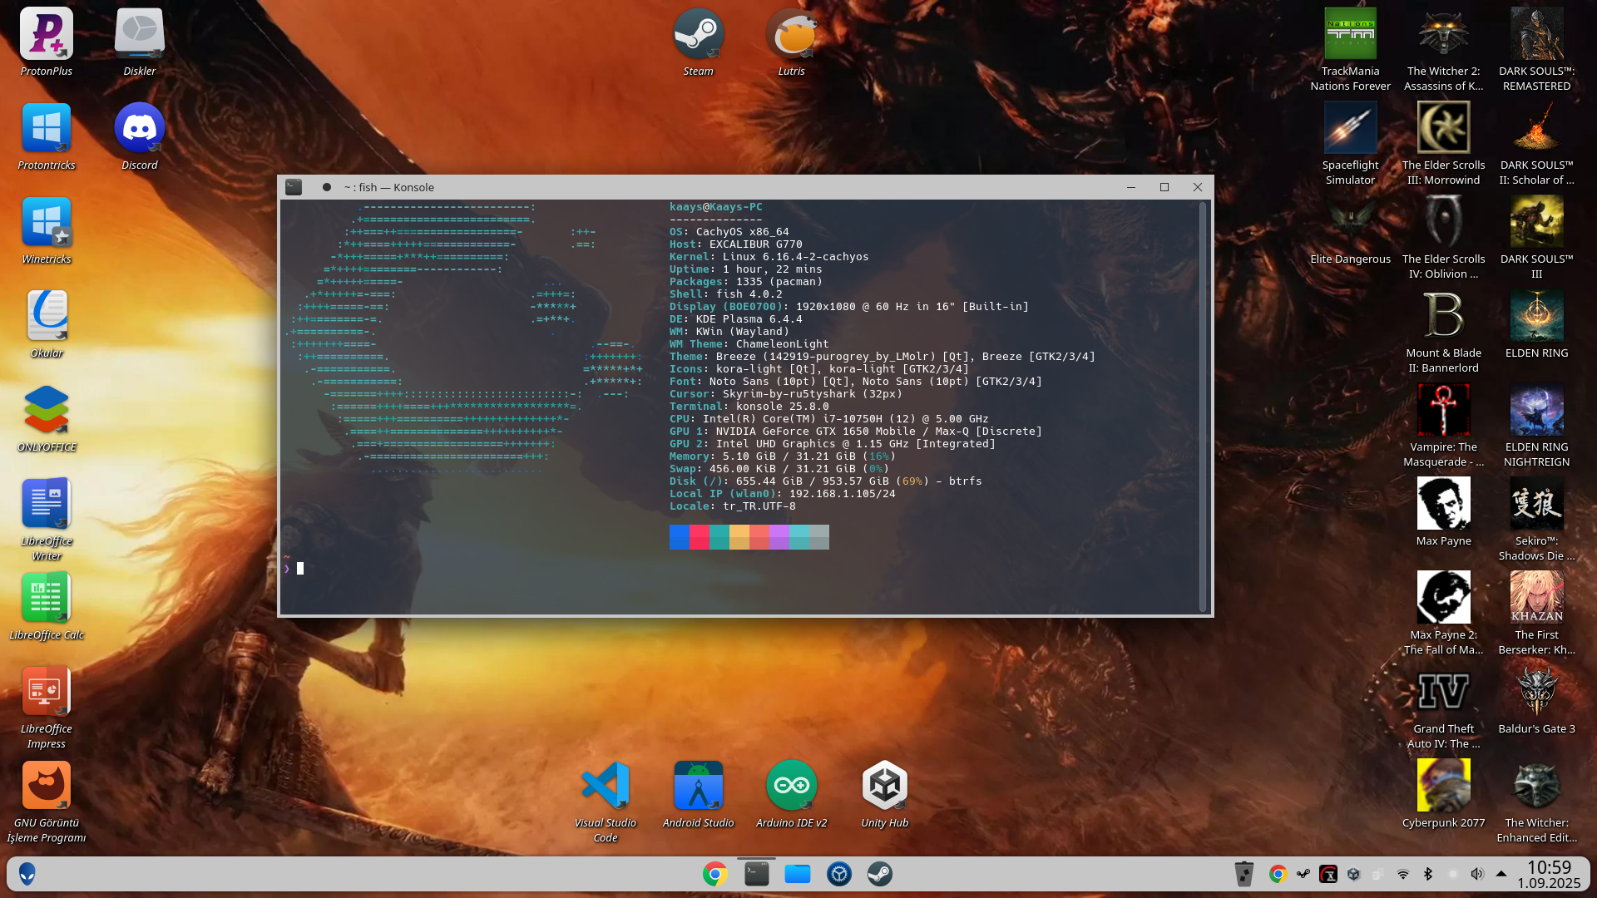
Task: Select DARK SOULS II Scholar icon
Action: coord(1536,129)
